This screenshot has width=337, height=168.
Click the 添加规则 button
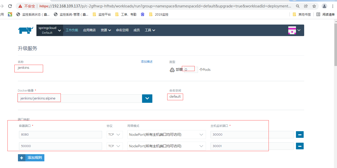tap(31, 158)
